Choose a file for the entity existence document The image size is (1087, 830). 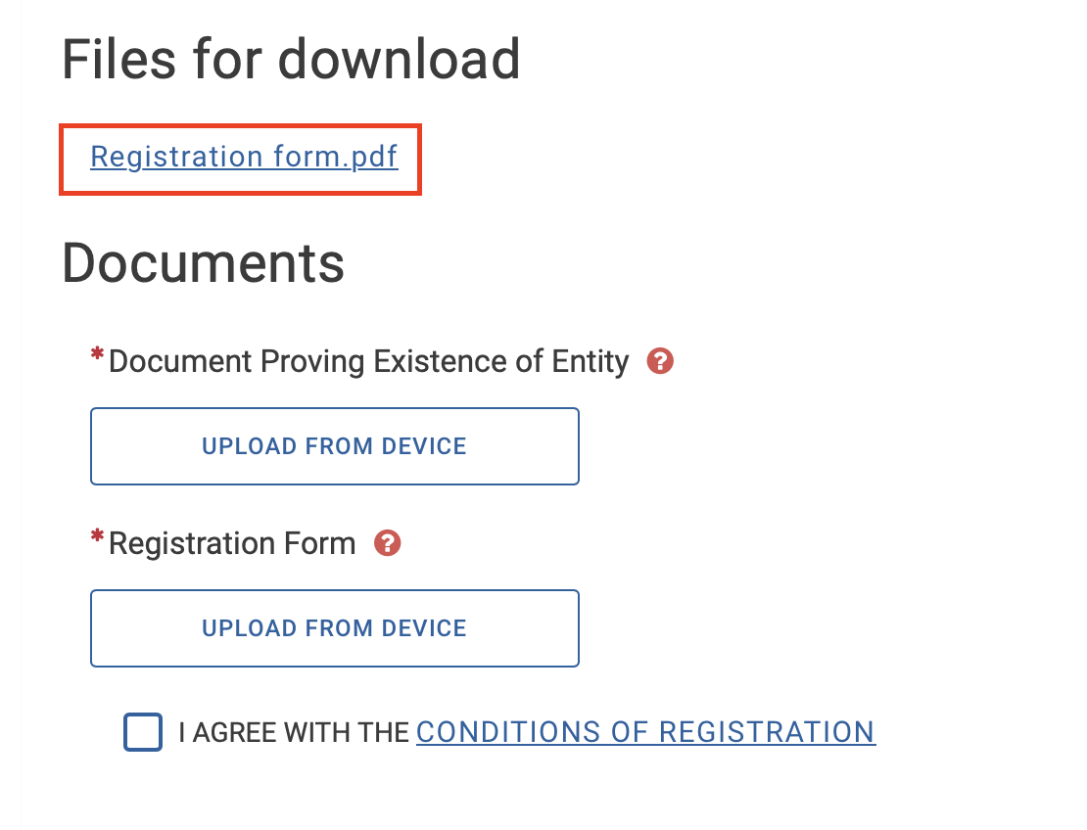coord(334,446)
